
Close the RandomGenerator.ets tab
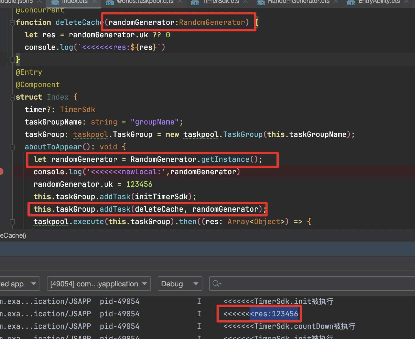pos(336,2)
